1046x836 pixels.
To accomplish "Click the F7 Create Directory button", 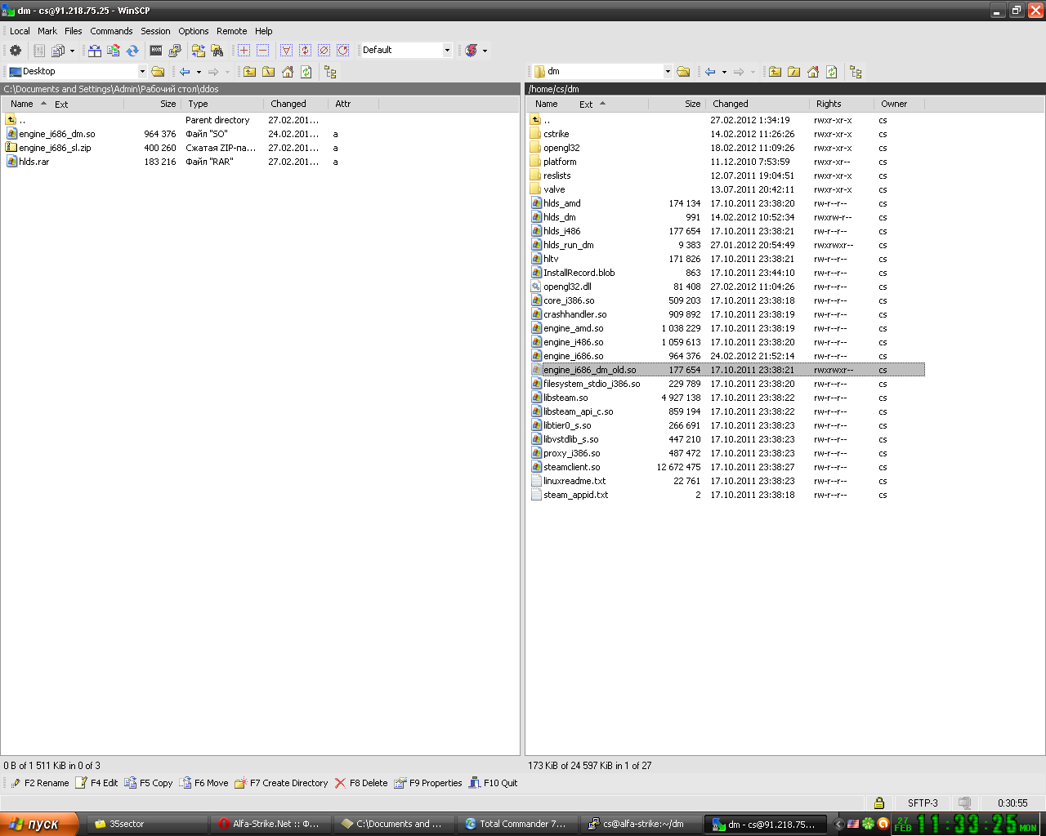I will pos(281,783).
